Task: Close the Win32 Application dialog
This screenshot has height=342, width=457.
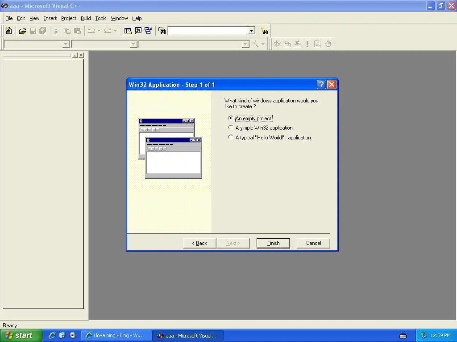Action: [x=332, y=85]
